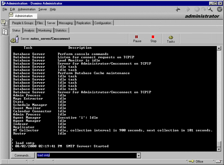This screenshot has height=165, width=224.
Task: Click 'Listen for connect requests on TCPIP' text
Action: coord(96,57)
